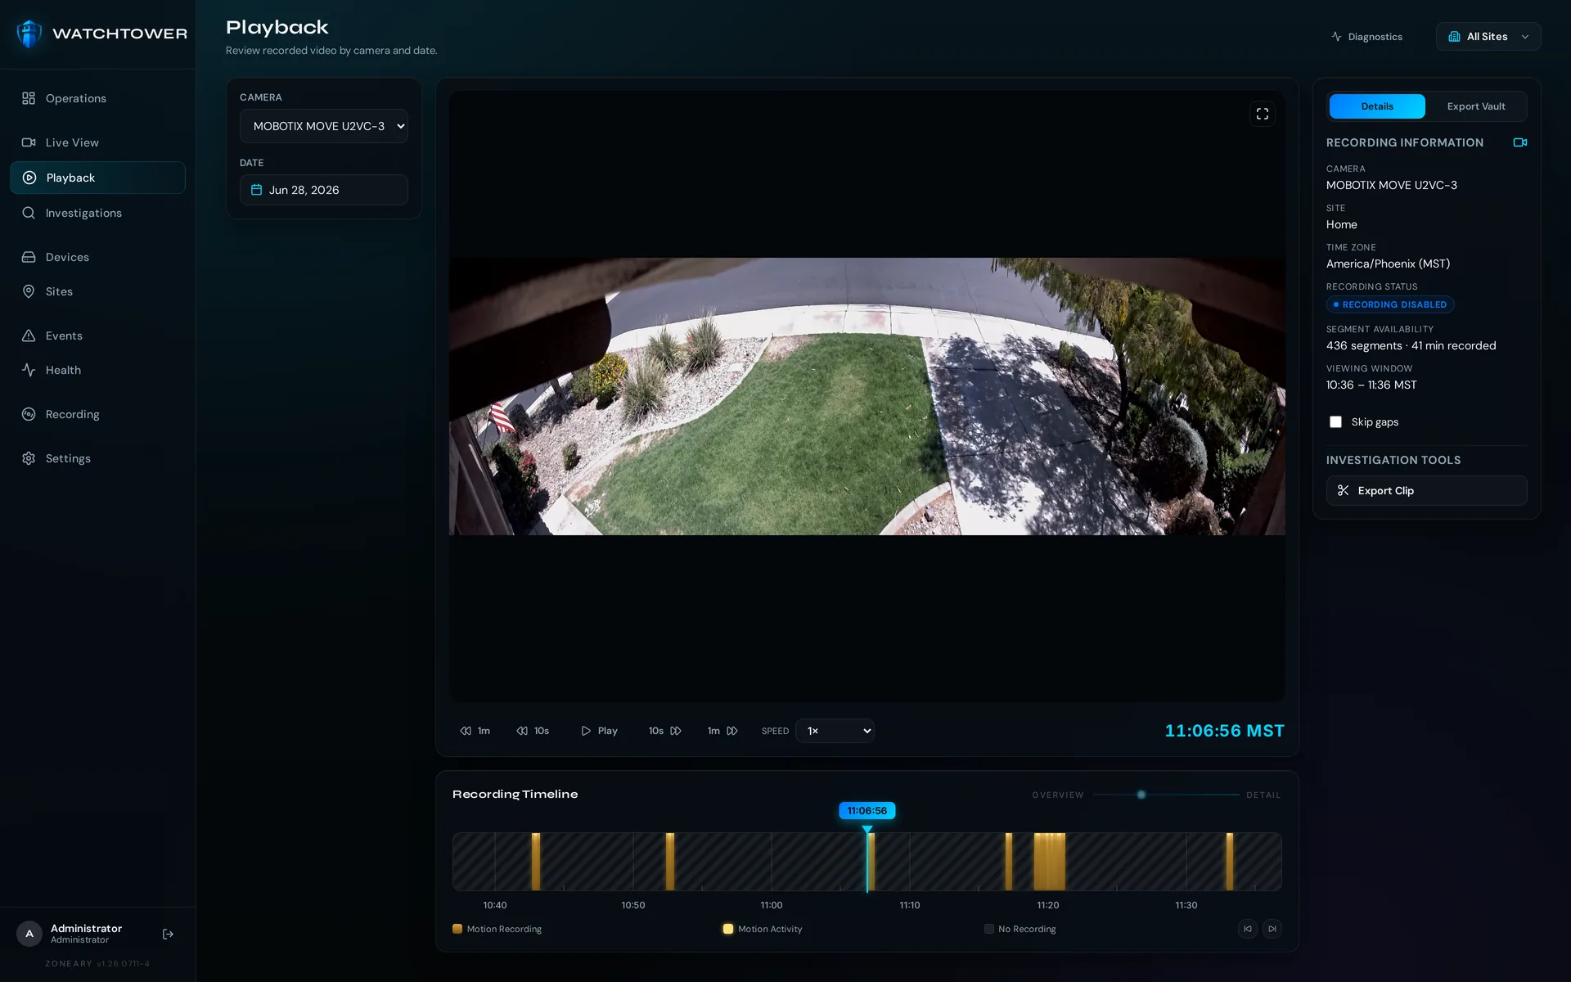This screenshot has width=1571, height=982.
Task: Click motion segment near 10:43 on timeline
Action: tap(536, 862)
